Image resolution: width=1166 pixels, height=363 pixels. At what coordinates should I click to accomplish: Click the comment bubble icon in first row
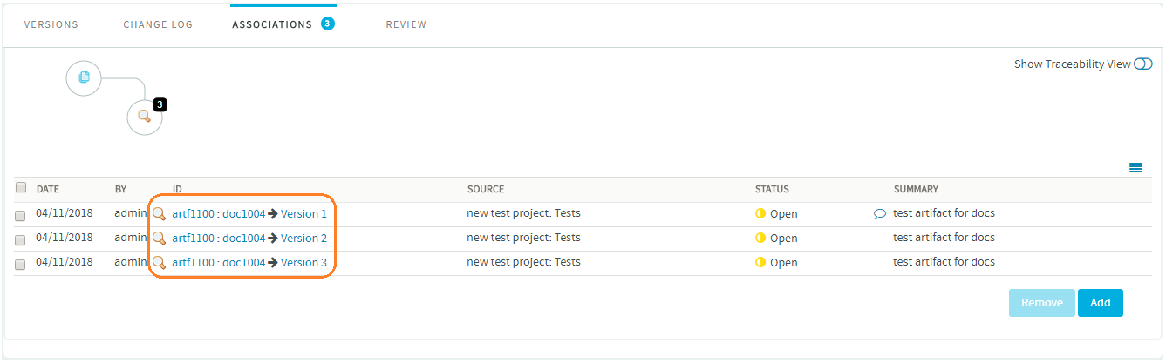[x=880, y=213]
